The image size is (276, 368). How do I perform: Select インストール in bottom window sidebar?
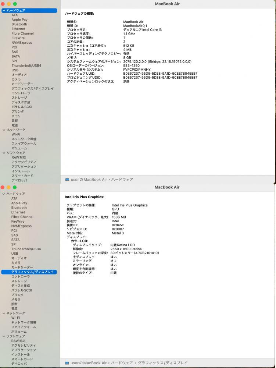point(21,355)
